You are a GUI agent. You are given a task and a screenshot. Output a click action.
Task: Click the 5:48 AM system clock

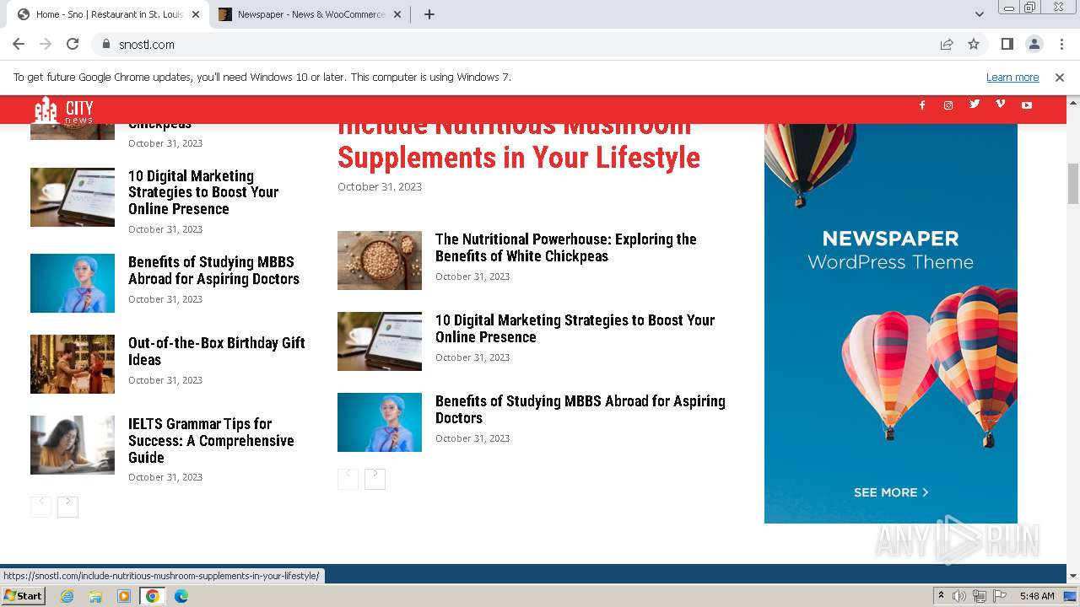tap(1037, 596)
